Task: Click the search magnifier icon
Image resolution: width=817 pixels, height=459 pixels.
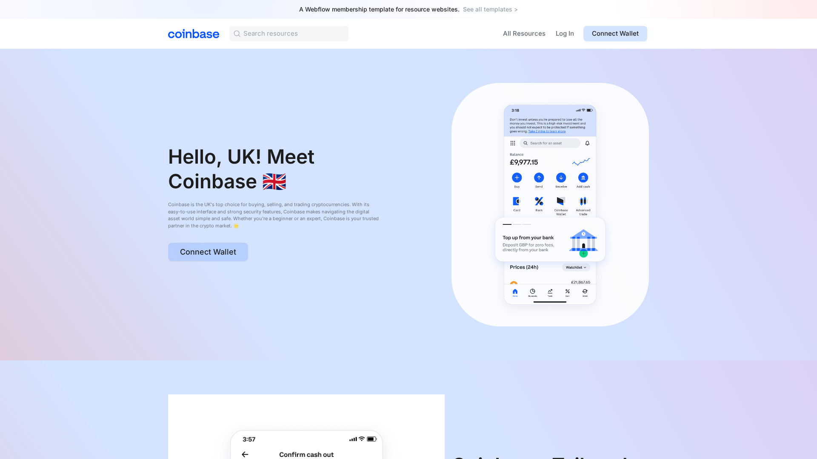Action: coord(237,34)
